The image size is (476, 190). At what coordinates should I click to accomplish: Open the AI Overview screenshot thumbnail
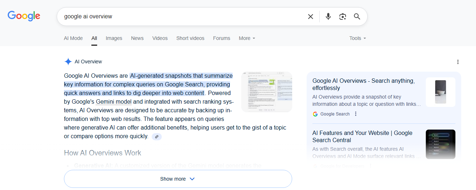(x=267, y=92)
